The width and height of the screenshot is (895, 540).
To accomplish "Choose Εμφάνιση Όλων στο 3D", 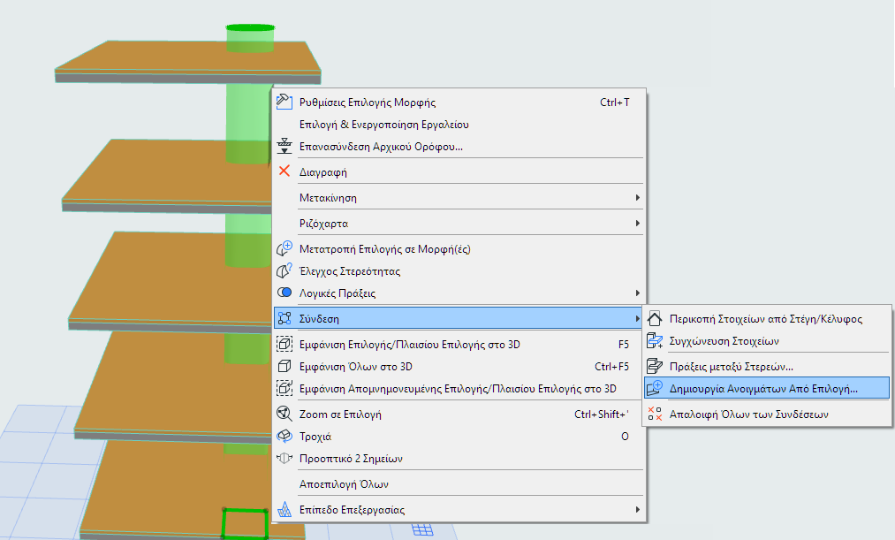I will 459,367.
